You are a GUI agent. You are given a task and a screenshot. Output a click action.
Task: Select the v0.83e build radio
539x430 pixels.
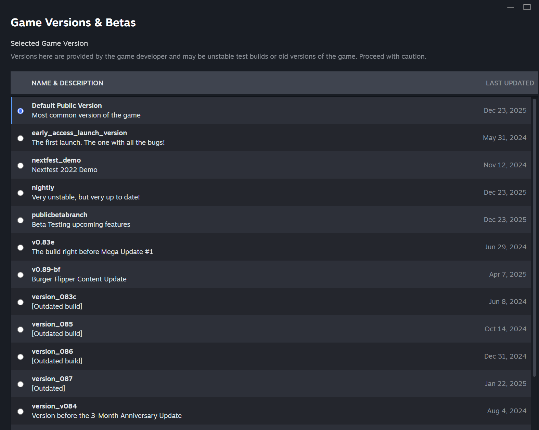click(x=21, y=248)
